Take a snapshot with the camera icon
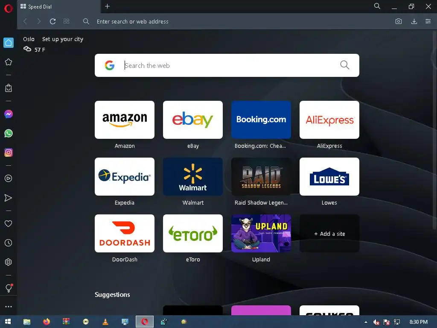Screen dimensions: 437x328 click(x=399, y=21)
